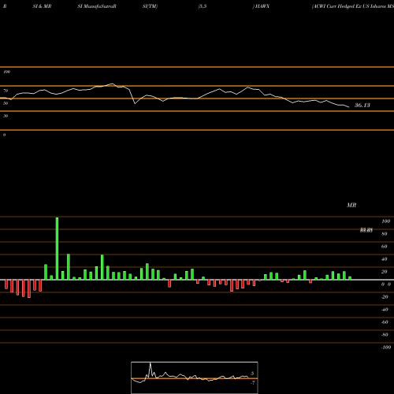This screenshot has width=394, height=394.
Task: Click the RSI current value 36.13
Action: (362, 106)
